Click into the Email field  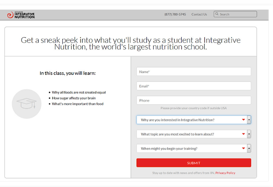tap(193, 86)
